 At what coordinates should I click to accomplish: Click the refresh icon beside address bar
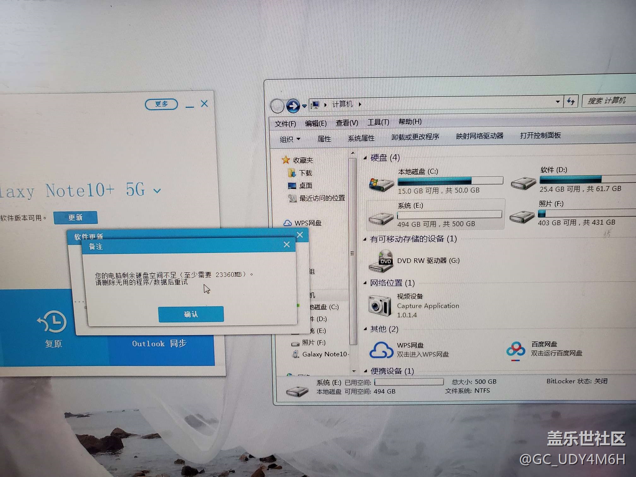[x=570, y=101]
